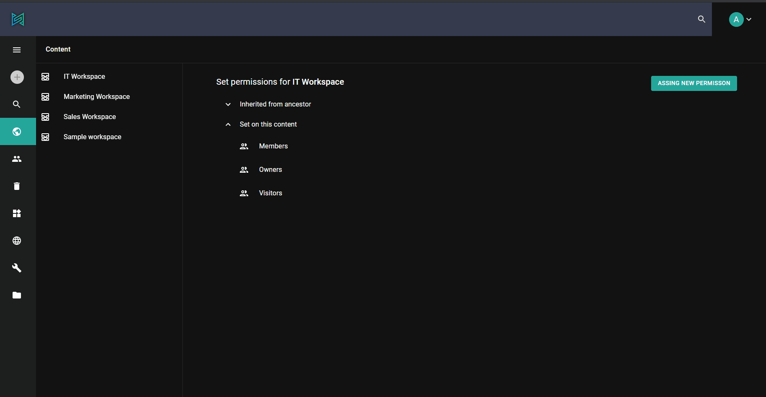Open the folder sidebar icon

pos(17,295)
